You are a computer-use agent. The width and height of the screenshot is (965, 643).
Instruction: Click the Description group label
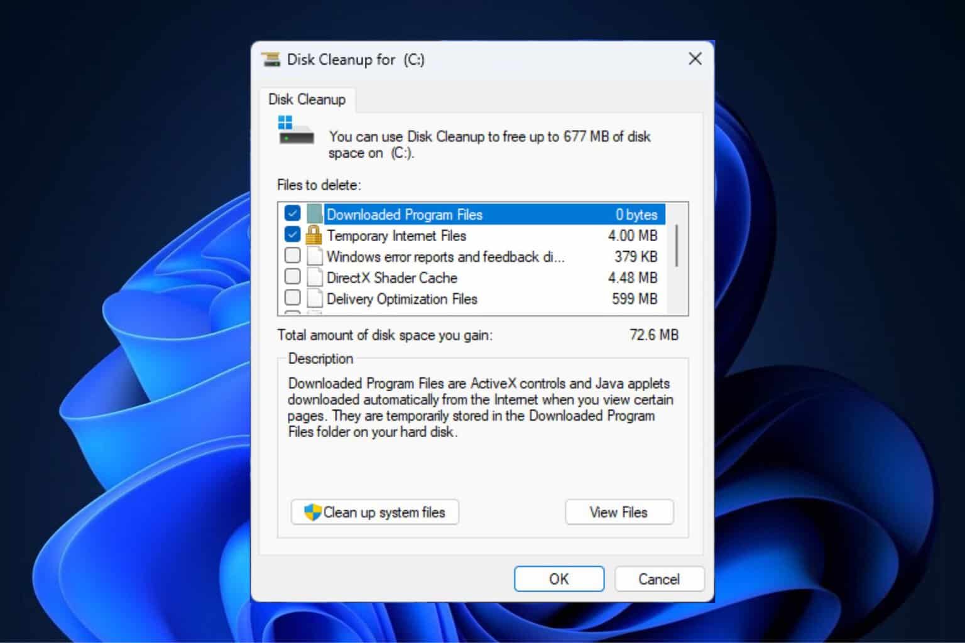click(x=320, y=359)
